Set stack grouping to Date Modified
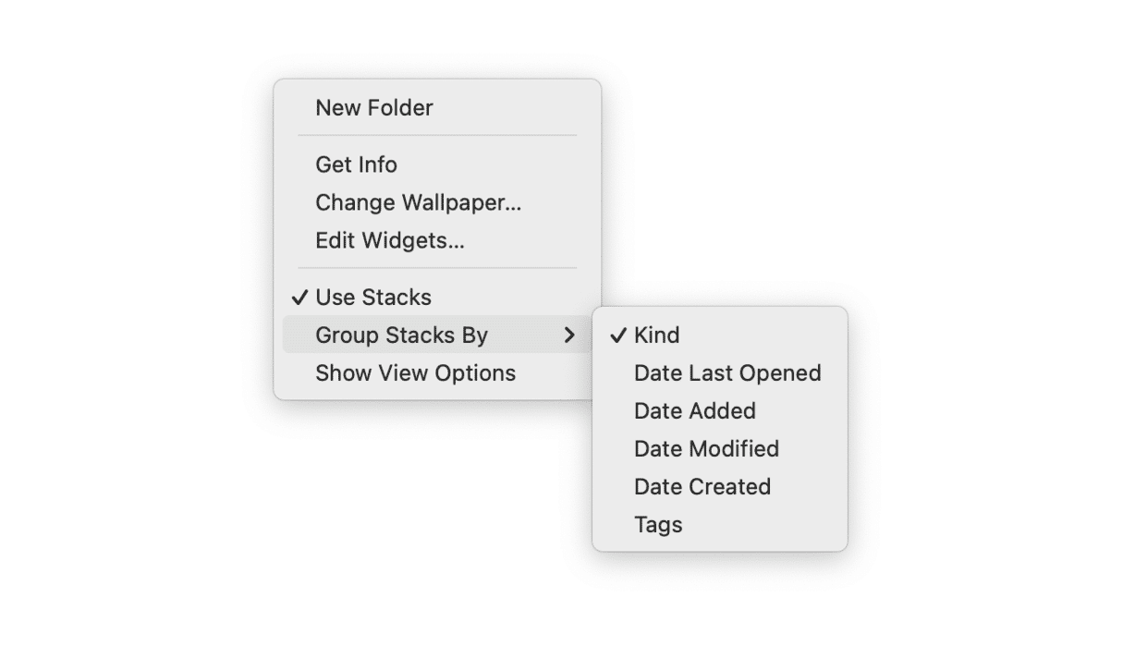Image resolution: width=1123 pixels, height=646 pixels. coord(706,449)
